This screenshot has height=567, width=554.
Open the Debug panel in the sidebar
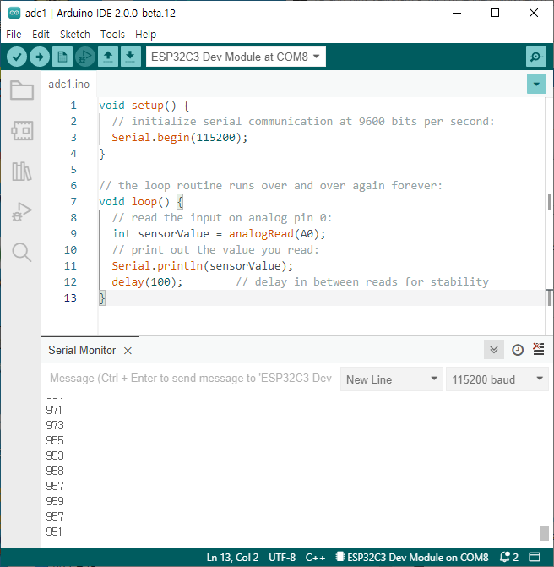pos(22,211)
